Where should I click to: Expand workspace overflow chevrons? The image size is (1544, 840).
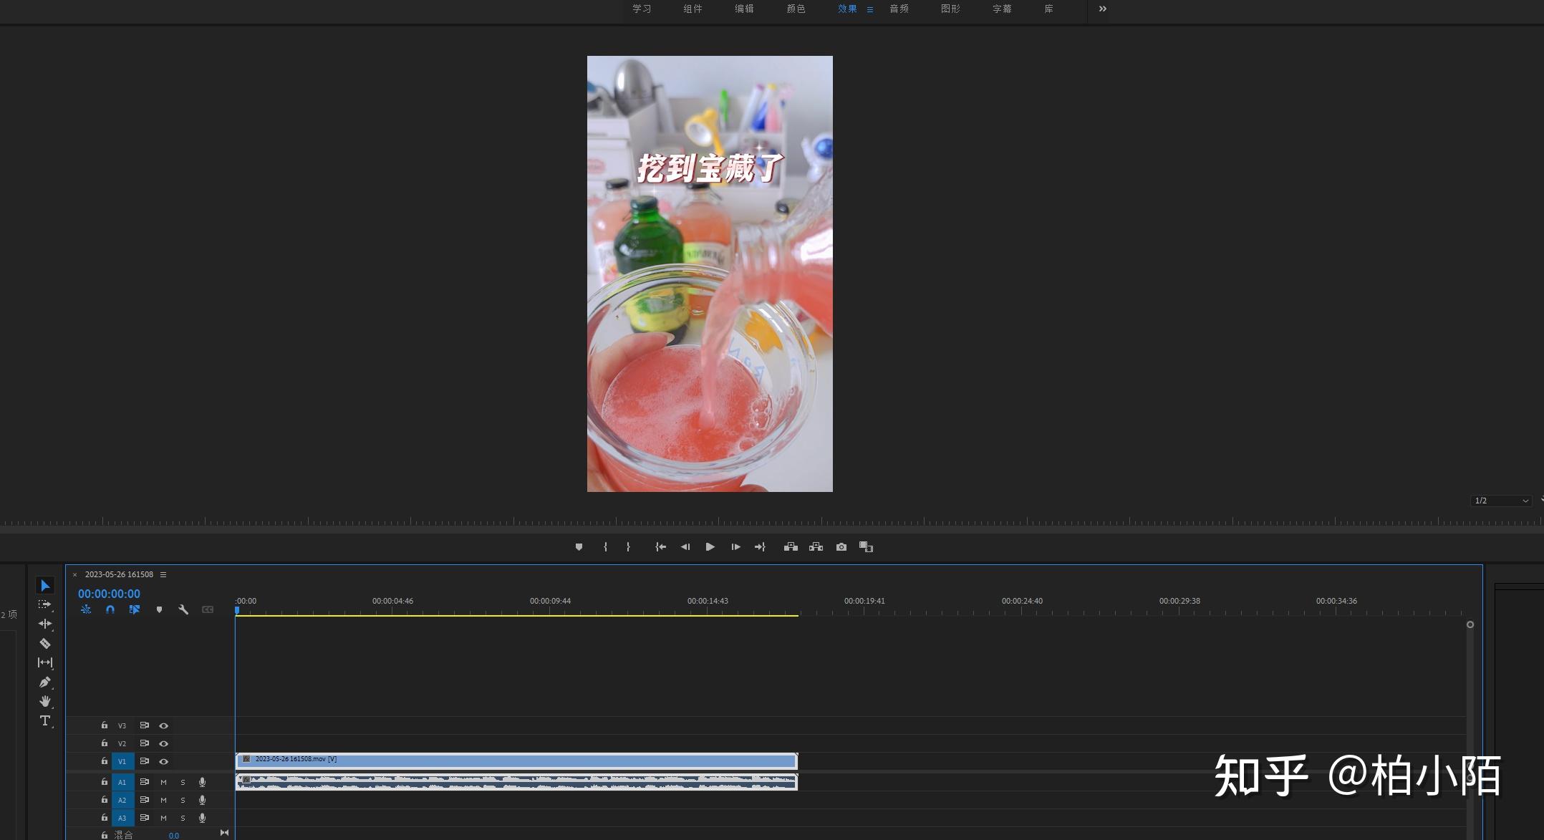[x=1103, y=9]
